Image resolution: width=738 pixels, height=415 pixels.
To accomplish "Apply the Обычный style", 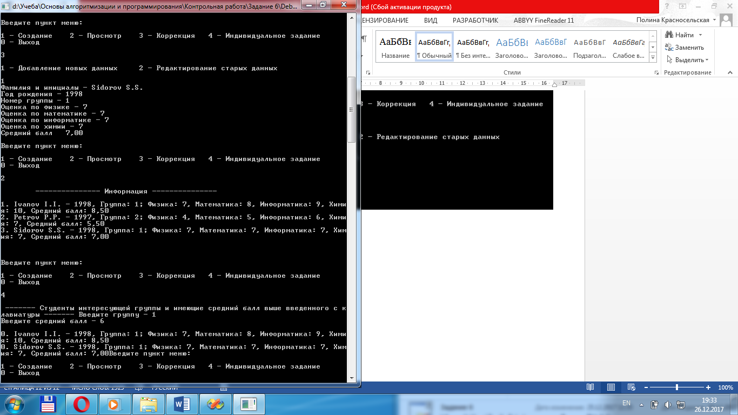I will click(434, 47).
